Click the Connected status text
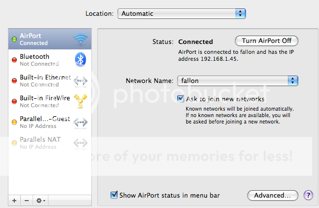The width and height of the screenshot is (319, 208). tap(196, 42)
